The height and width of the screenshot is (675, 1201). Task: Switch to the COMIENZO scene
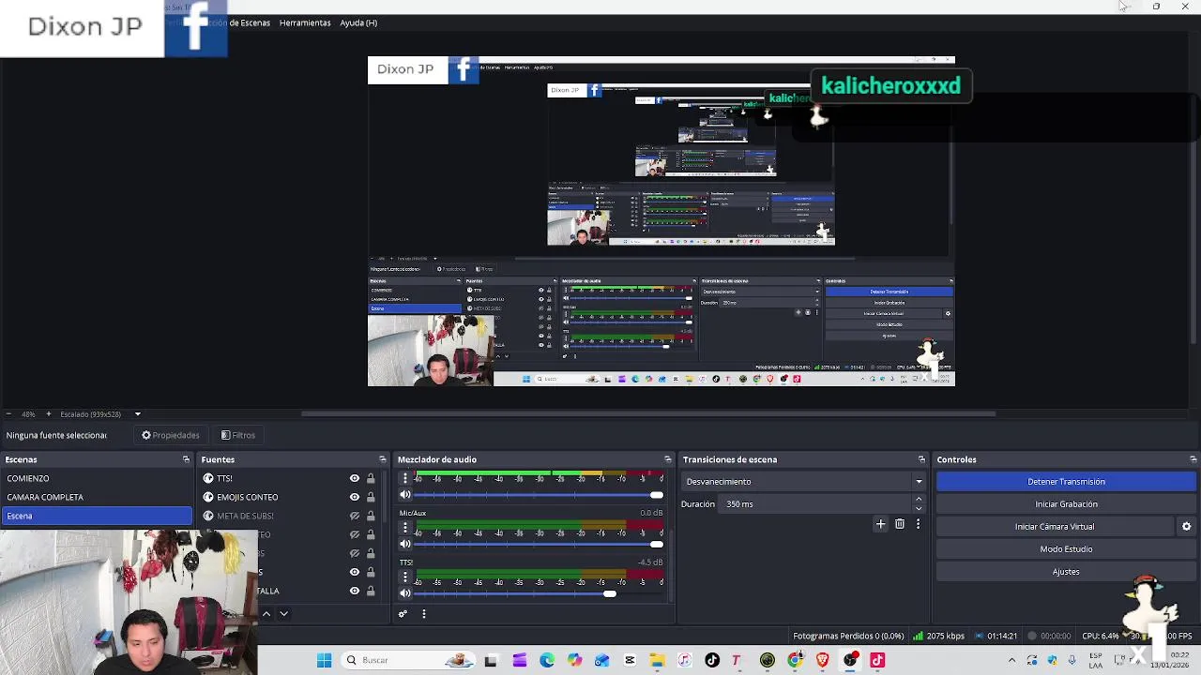pos(97,478)
